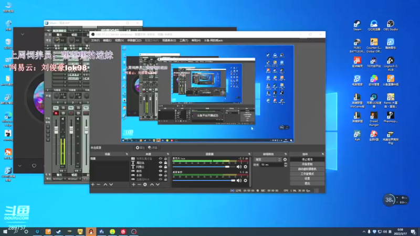The width and height of the screenshot is (420, 236).
Task: Open OBS Studio desktop shortcut
Action: [390, 26]
